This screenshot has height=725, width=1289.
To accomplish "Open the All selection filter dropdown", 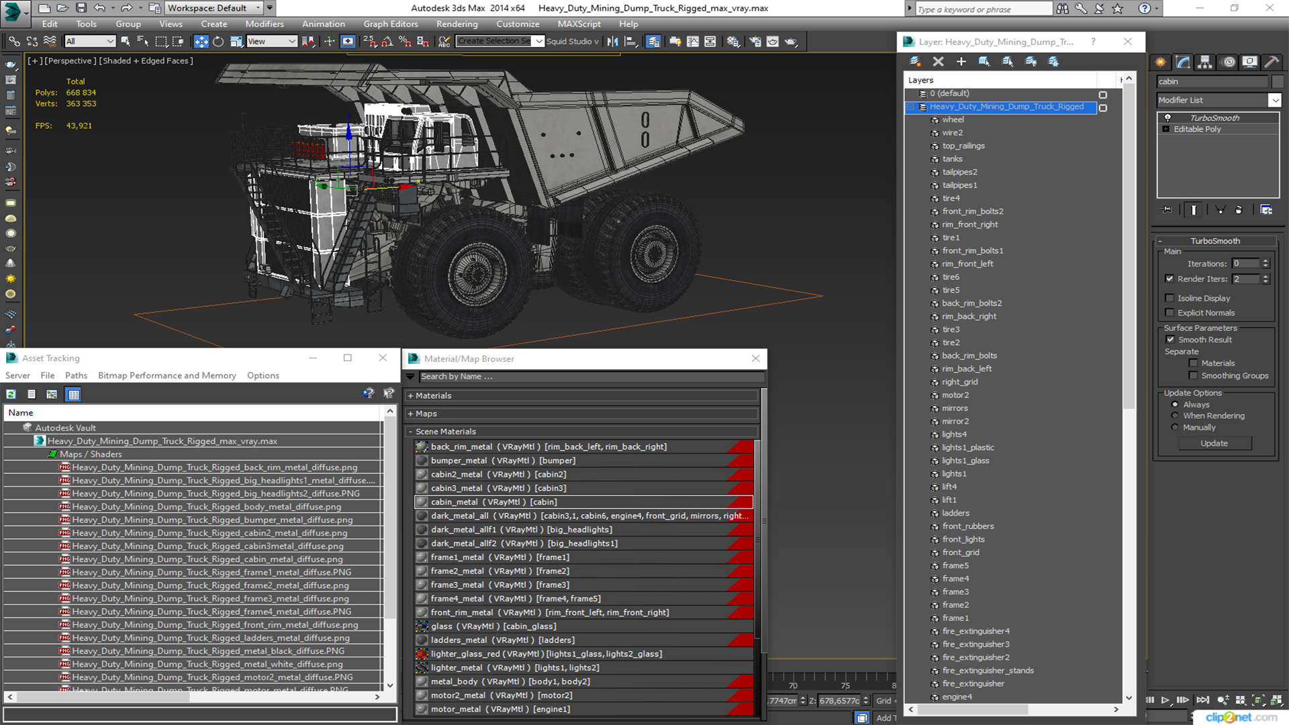I will point(90,42).
